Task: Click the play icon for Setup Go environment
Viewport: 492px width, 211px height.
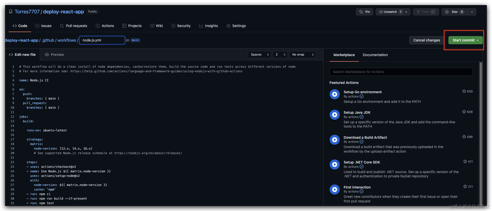Action: (335, 94)
